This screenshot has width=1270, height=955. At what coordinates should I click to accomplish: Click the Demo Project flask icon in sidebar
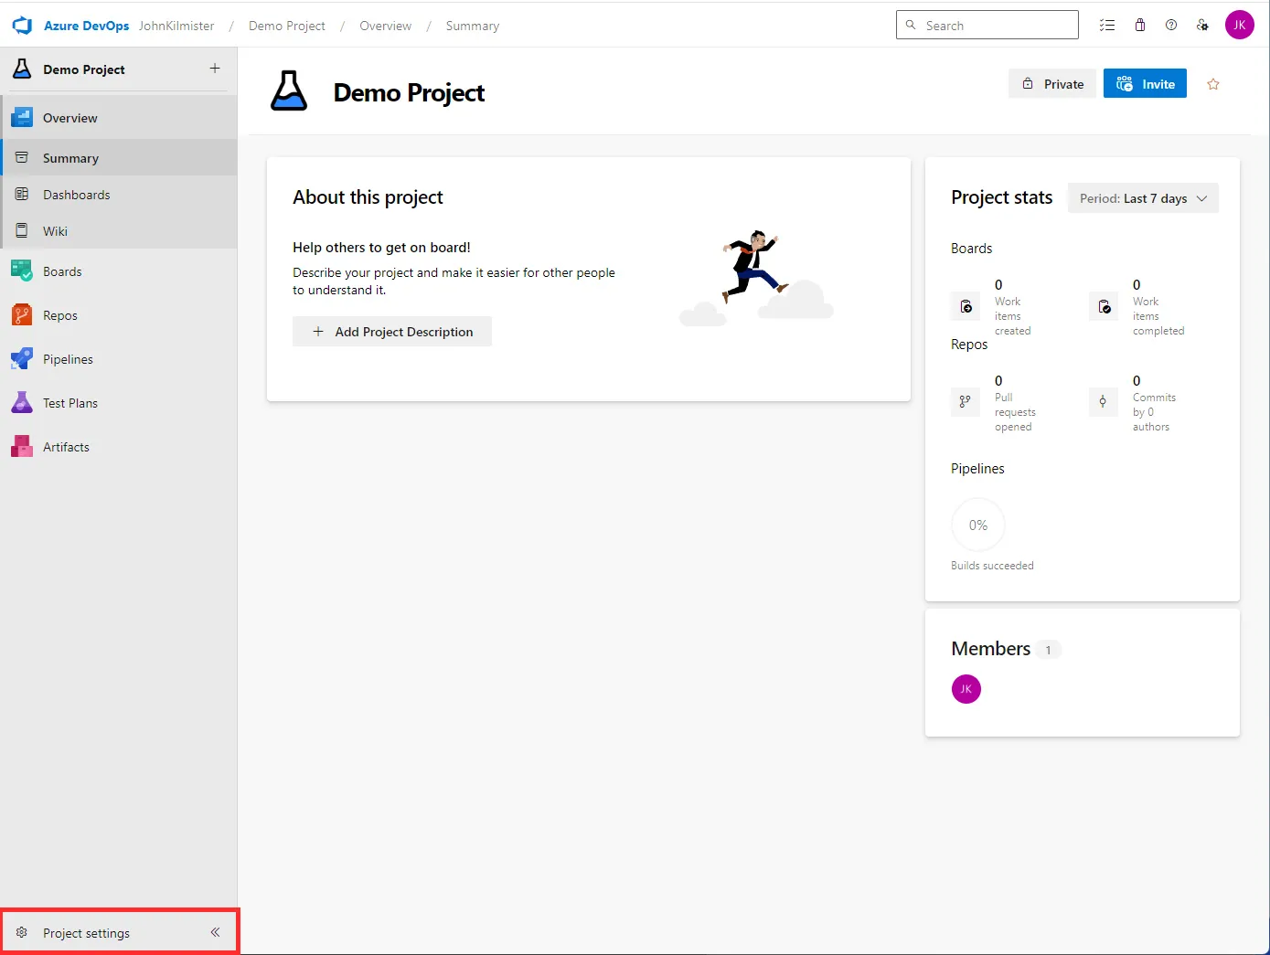[22, 69]
